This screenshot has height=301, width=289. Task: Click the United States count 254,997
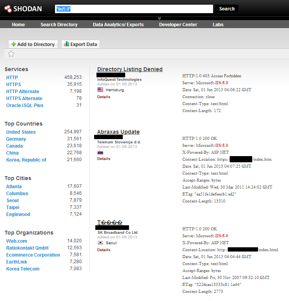pyautogui.click(x=73, y=132)
